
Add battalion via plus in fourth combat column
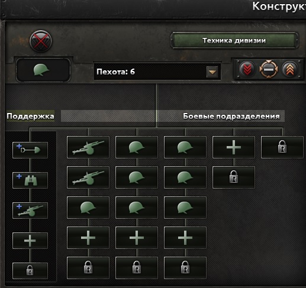pos(234,147)
